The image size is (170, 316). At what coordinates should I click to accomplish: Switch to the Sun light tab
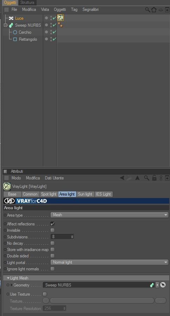click(x=85, y=194)
